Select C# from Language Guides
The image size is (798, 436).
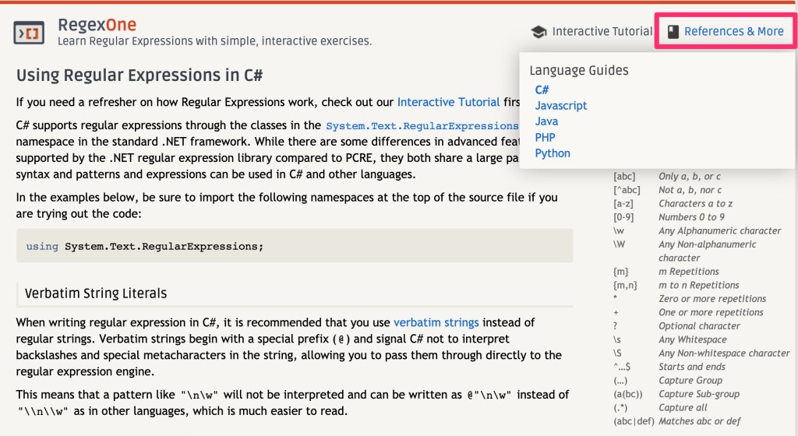click(x=542, y=90)
